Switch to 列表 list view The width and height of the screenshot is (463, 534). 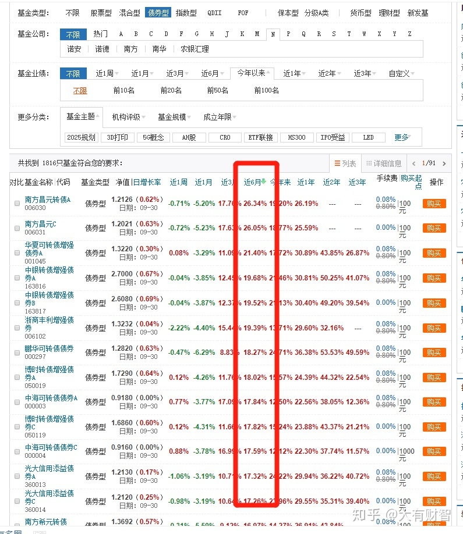click(x=345, y=163)
